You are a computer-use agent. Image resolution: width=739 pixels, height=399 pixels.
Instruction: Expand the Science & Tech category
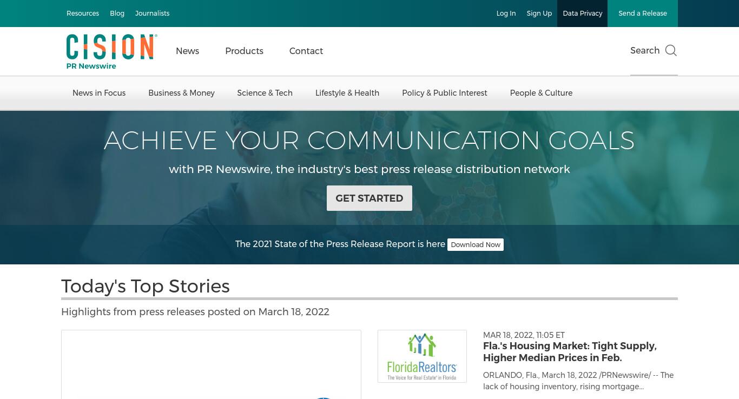[265, 93]
